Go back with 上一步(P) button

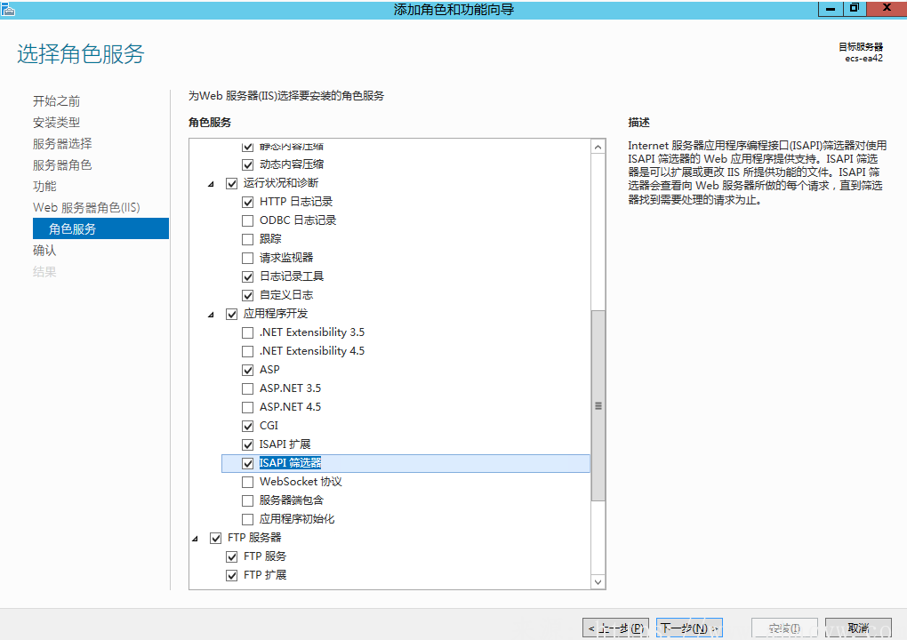pos(615,628)
